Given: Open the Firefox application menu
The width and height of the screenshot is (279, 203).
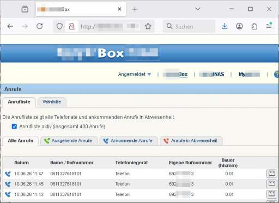Looking at the screenshot, I should (269, 26).
